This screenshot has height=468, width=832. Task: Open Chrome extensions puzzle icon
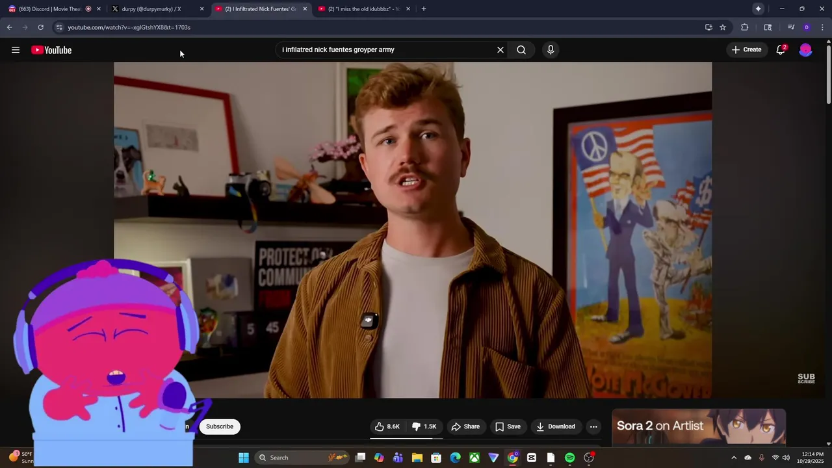click(745, 27)
